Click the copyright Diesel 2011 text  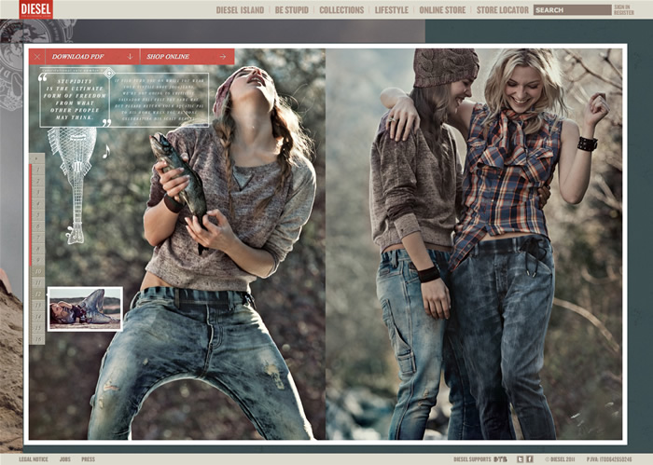pyautogui.click(x=560, y=459)
